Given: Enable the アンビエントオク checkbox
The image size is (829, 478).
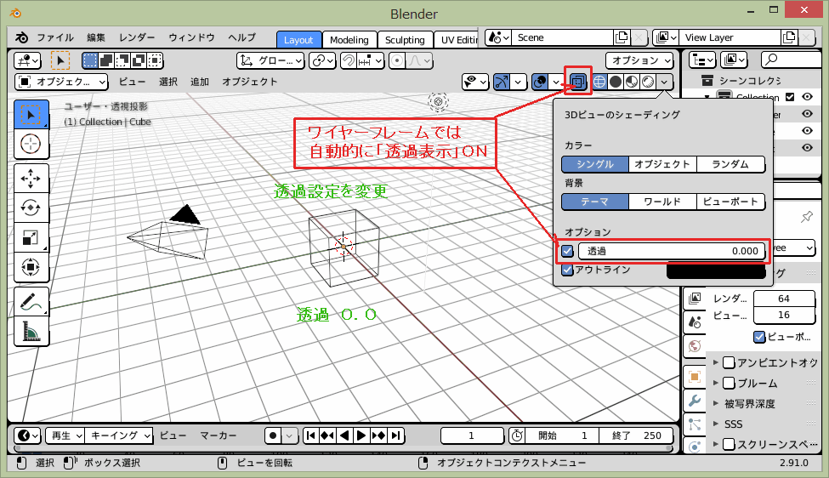Looking at the screenshot, I should coord(729,362).
